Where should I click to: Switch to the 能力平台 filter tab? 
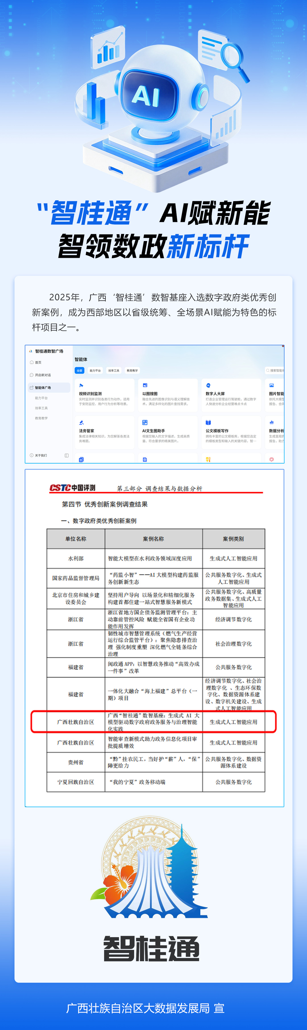tap(95, 371)
